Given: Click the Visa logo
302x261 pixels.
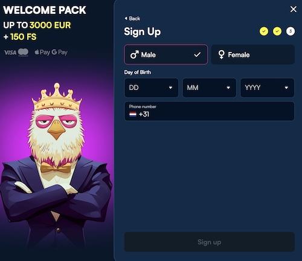Looking at the screenshot, I should pos(10,53).
